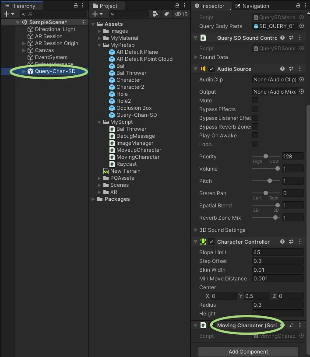This screenshot has height=357, width=310.
Task: Adjust the Priority slider
Action: pos(265,156)
